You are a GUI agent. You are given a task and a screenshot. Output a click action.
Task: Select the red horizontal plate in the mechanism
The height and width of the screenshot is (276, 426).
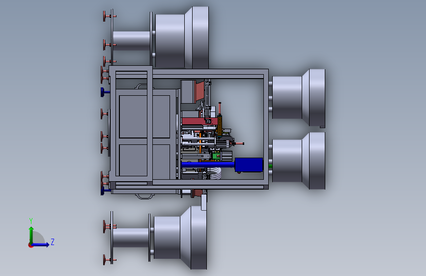tap(199, 122)
